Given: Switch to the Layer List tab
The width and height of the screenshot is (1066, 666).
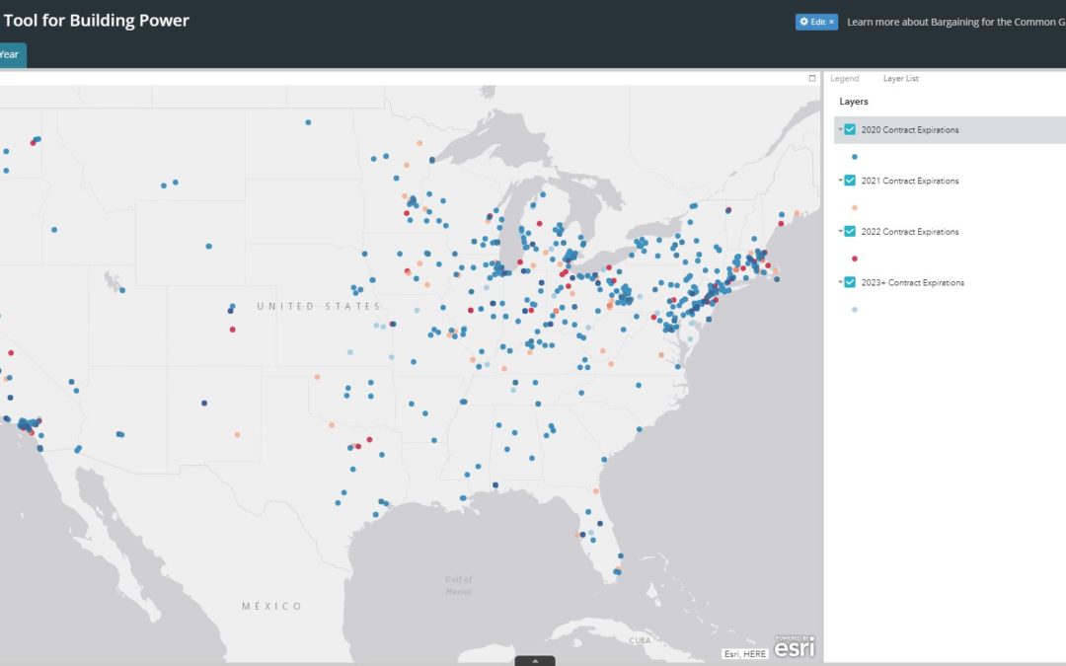Looking at the screenshot, I should [901, 78].
